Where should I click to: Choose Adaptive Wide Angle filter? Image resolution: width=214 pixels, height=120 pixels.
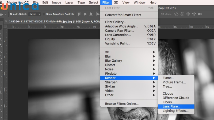coord(129,26)
